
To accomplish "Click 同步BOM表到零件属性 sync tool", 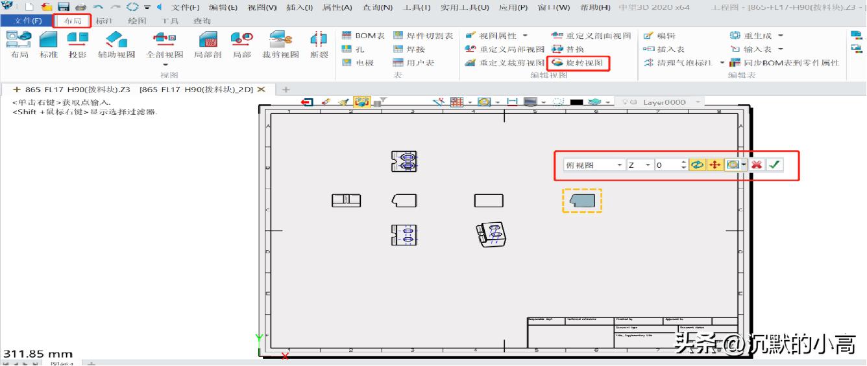I will (784, 63).
